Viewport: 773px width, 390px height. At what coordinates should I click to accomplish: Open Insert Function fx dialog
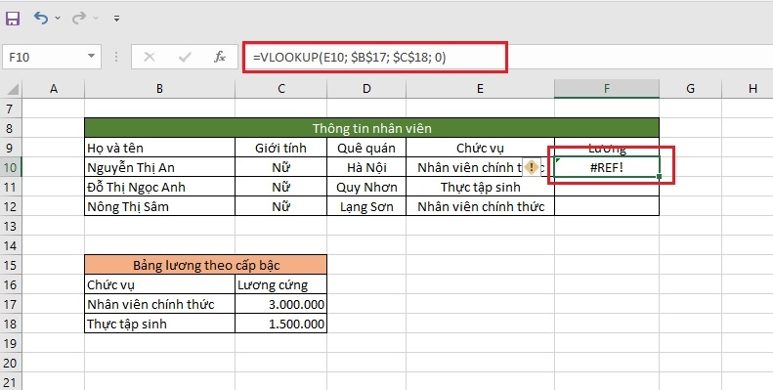pyautogui.click(x=220, y=58)
